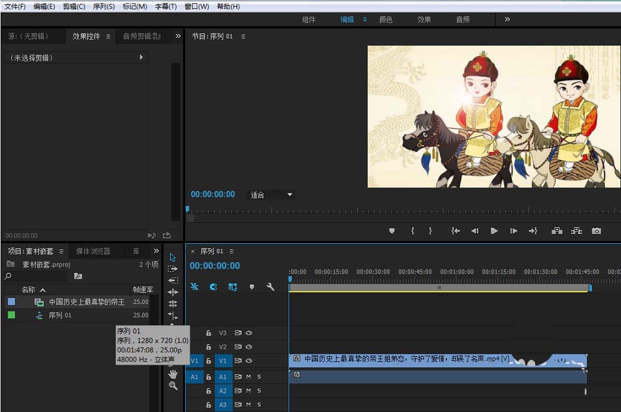This screenshot has height=412, width=621.
Task: Click the blue label swatch of the video clip
Action: click(11, 302)
